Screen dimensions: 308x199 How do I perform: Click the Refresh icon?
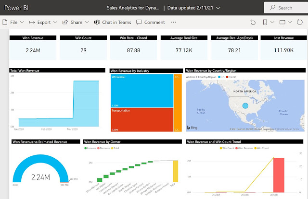[x=300, y=22]
